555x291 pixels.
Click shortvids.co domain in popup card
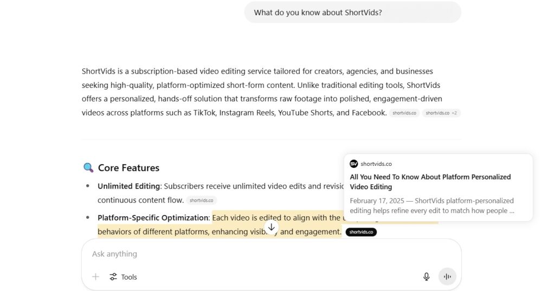[376, 164]
